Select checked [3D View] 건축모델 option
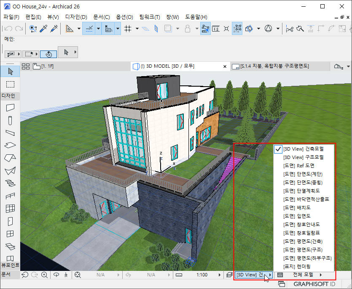The image size is (352, 289). point(303,148)
